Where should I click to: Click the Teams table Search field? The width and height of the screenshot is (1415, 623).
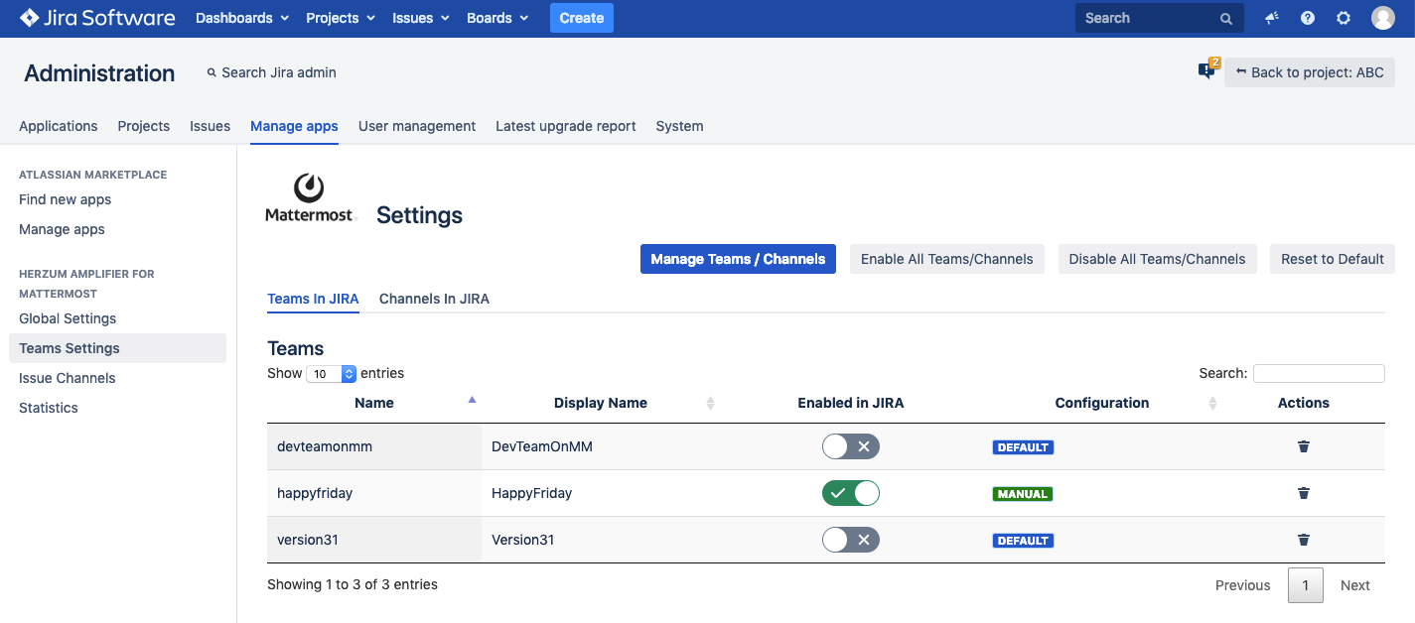pos(1318,373)
